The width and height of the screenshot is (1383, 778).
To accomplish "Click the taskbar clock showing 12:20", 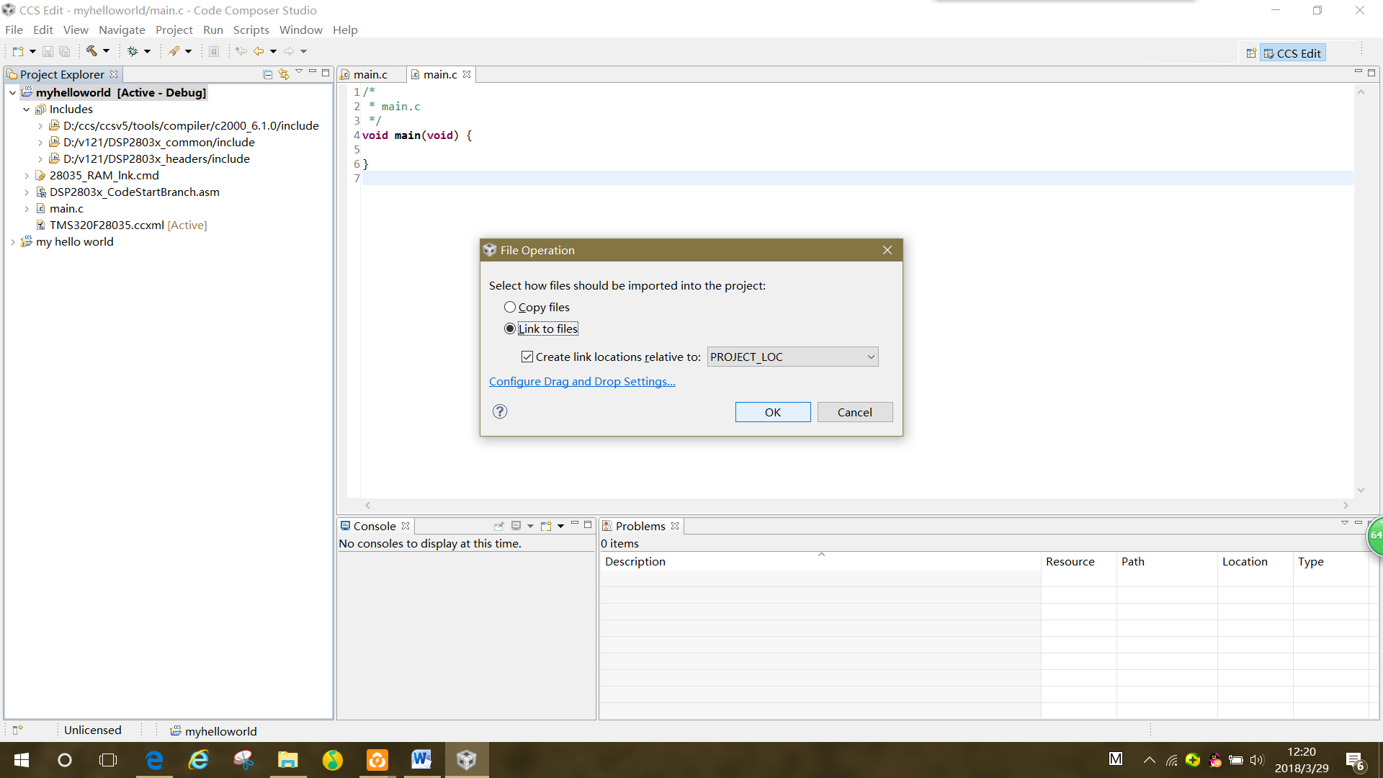I will [1302, 760].
